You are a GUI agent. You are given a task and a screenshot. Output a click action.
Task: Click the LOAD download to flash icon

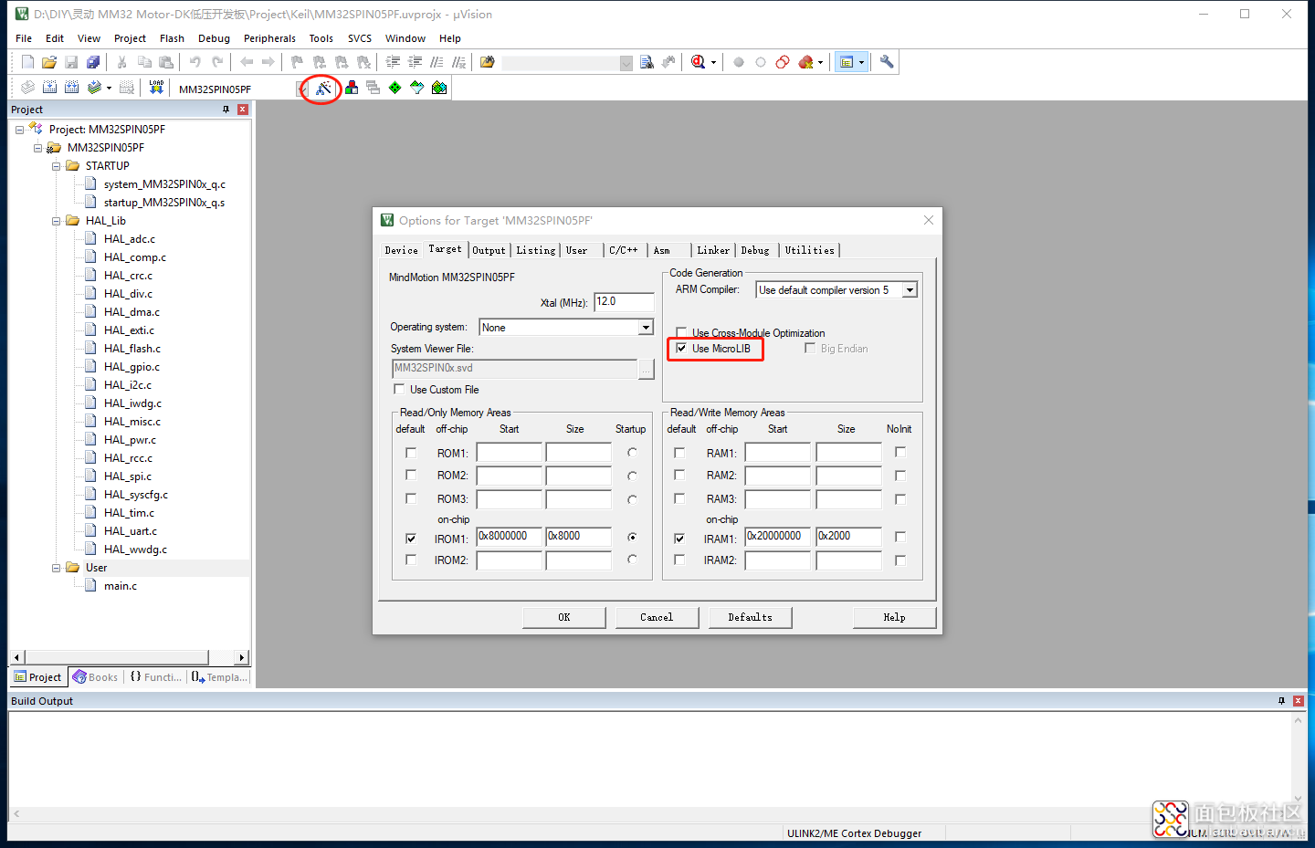[x=156, y=88]
